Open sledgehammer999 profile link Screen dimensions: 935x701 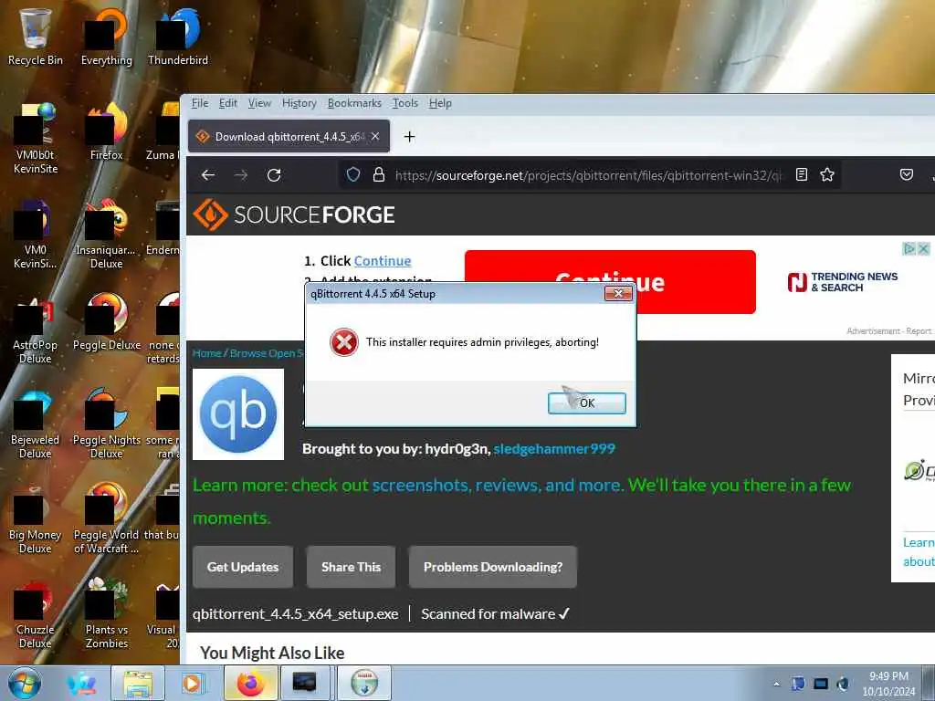(x=554, y=449)
